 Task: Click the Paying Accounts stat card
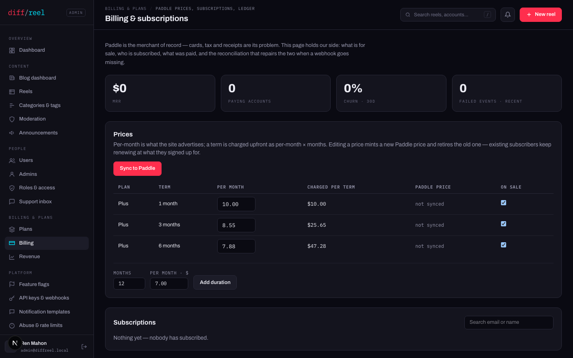point(276,93)
